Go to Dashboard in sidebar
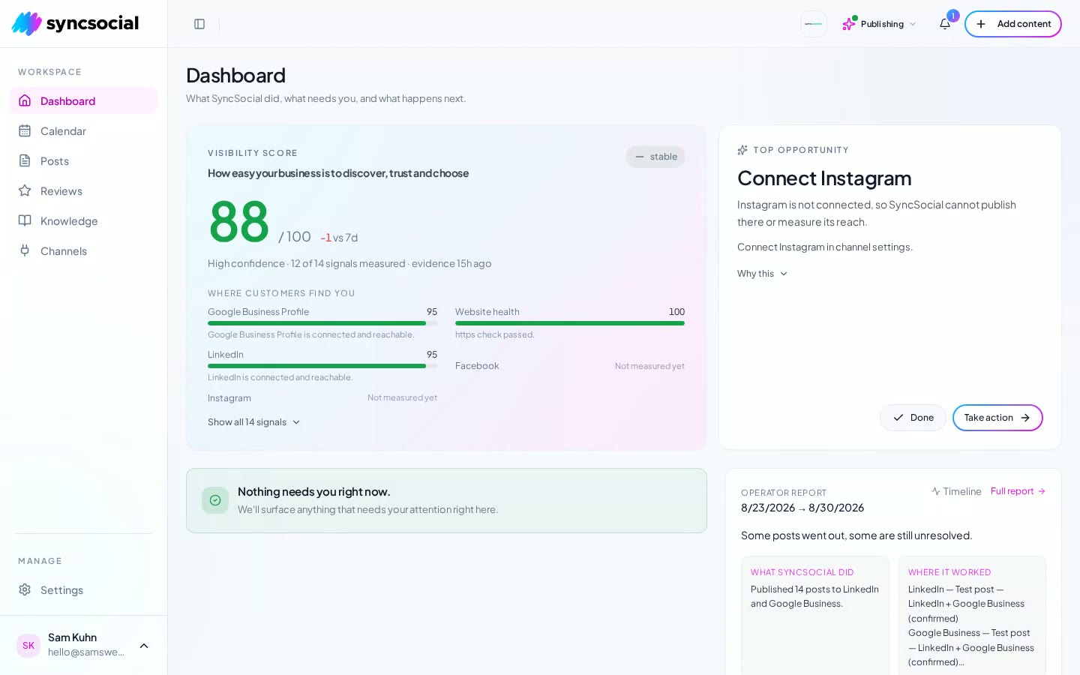The image size is (1080, 675). (83, 101)
